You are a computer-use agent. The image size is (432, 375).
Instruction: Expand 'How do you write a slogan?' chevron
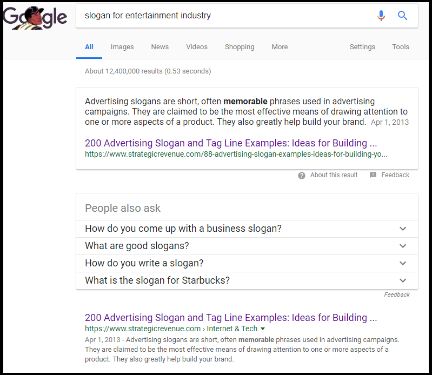[403, 263]
